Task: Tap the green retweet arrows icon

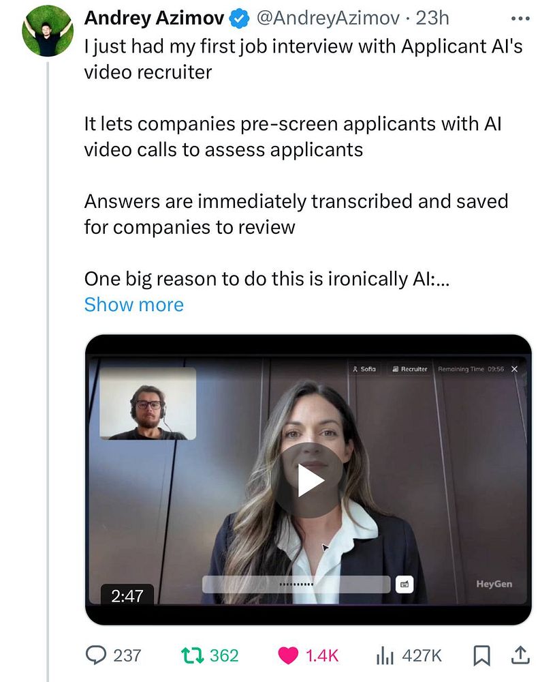Action: point(193,655)
